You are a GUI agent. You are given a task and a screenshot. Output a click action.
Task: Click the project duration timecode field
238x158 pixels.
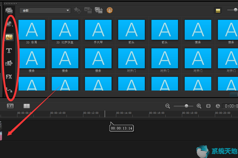(230, 106)
